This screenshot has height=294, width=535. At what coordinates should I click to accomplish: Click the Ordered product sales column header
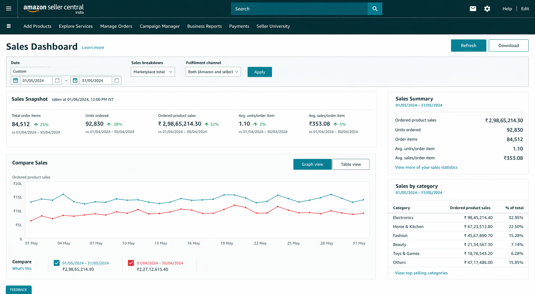coord(470,208)
